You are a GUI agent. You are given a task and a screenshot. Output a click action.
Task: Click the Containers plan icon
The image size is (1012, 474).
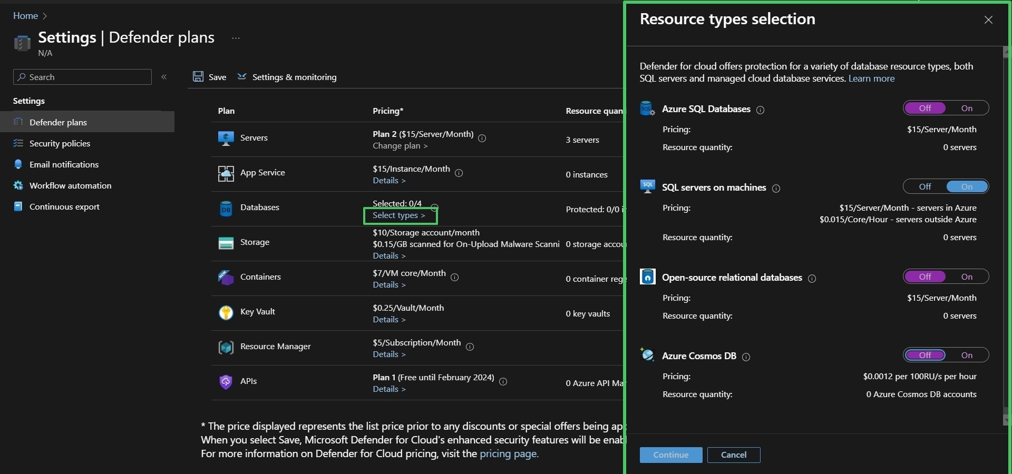click(226, 278)
